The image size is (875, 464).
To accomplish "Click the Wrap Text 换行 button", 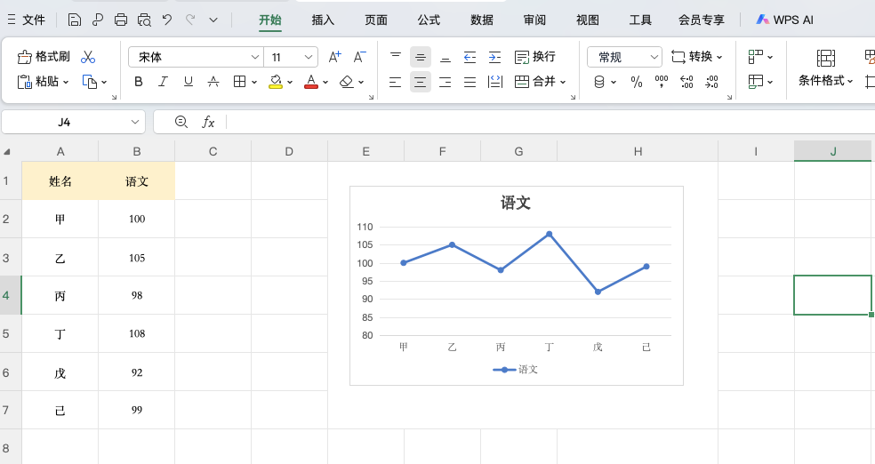I will coord(534,57).
